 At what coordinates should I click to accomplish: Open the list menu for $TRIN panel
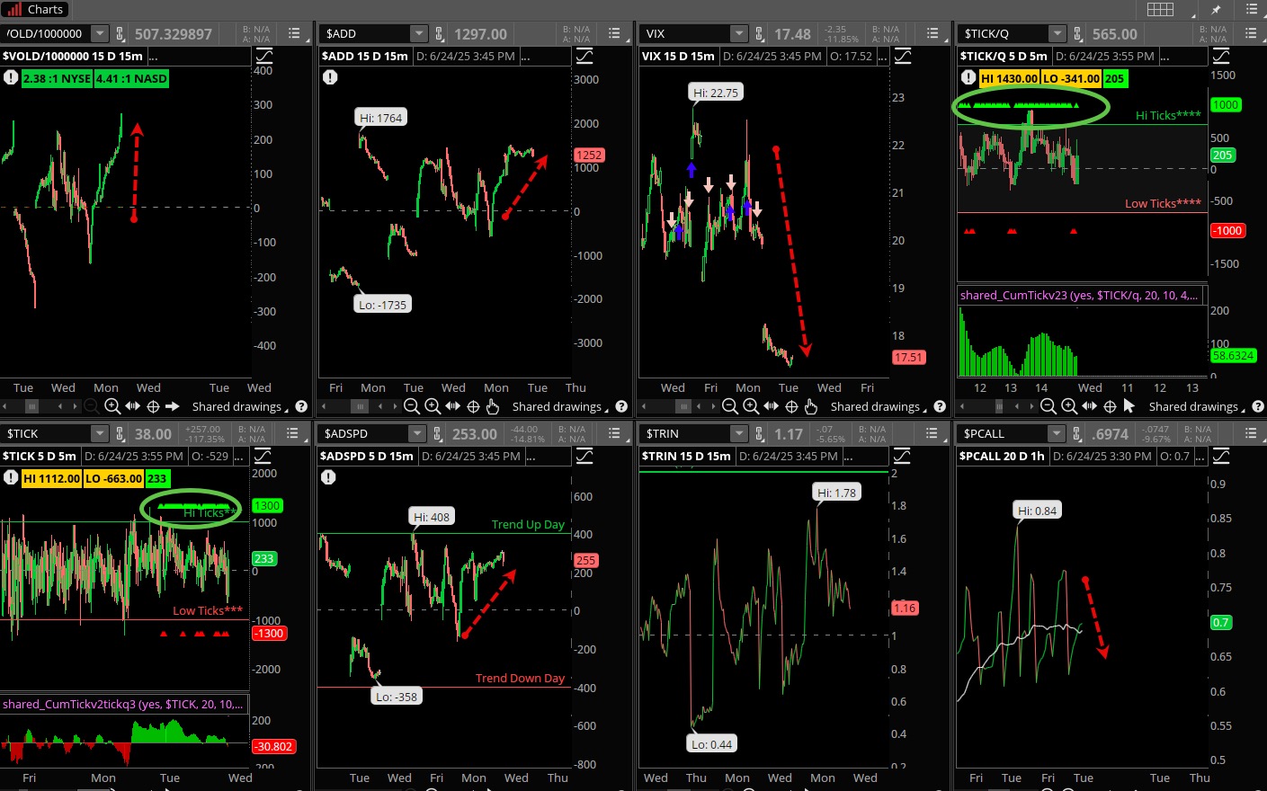coord(932,434)
